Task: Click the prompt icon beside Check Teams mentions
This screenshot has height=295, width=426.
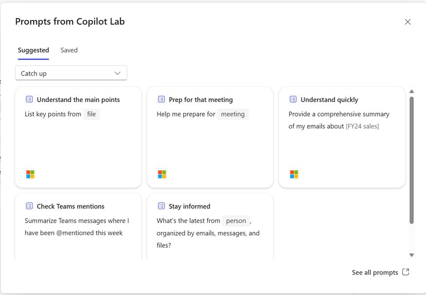Action: 29,206
